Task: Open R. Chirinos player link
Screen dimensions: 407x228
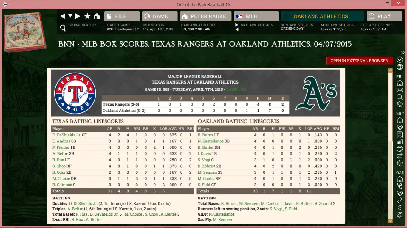Action: tap(62, 185)
